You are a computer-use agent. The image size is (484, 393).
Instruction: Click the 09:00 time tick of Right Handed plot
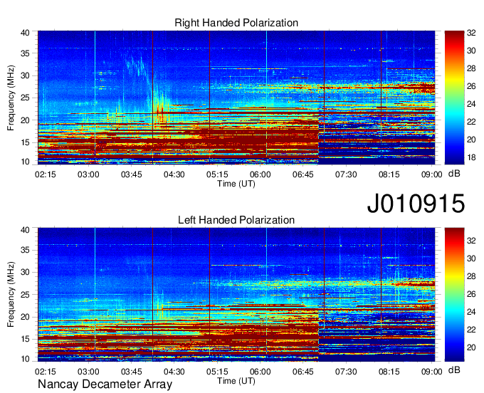[432, 174]
